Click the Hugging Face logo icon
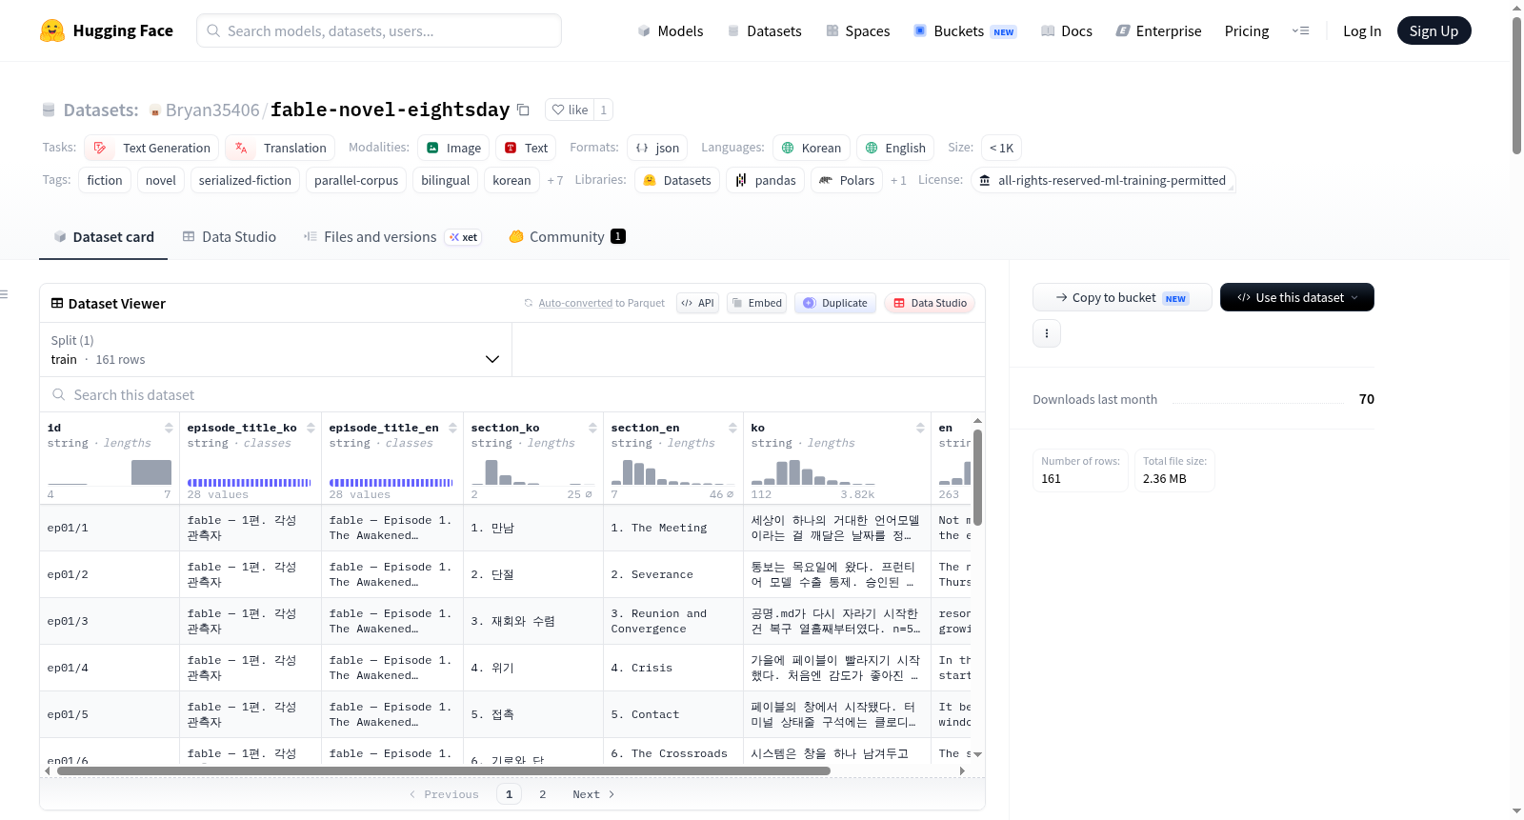Viewport: 1524px width, 820px height. [x=52, y=30]
